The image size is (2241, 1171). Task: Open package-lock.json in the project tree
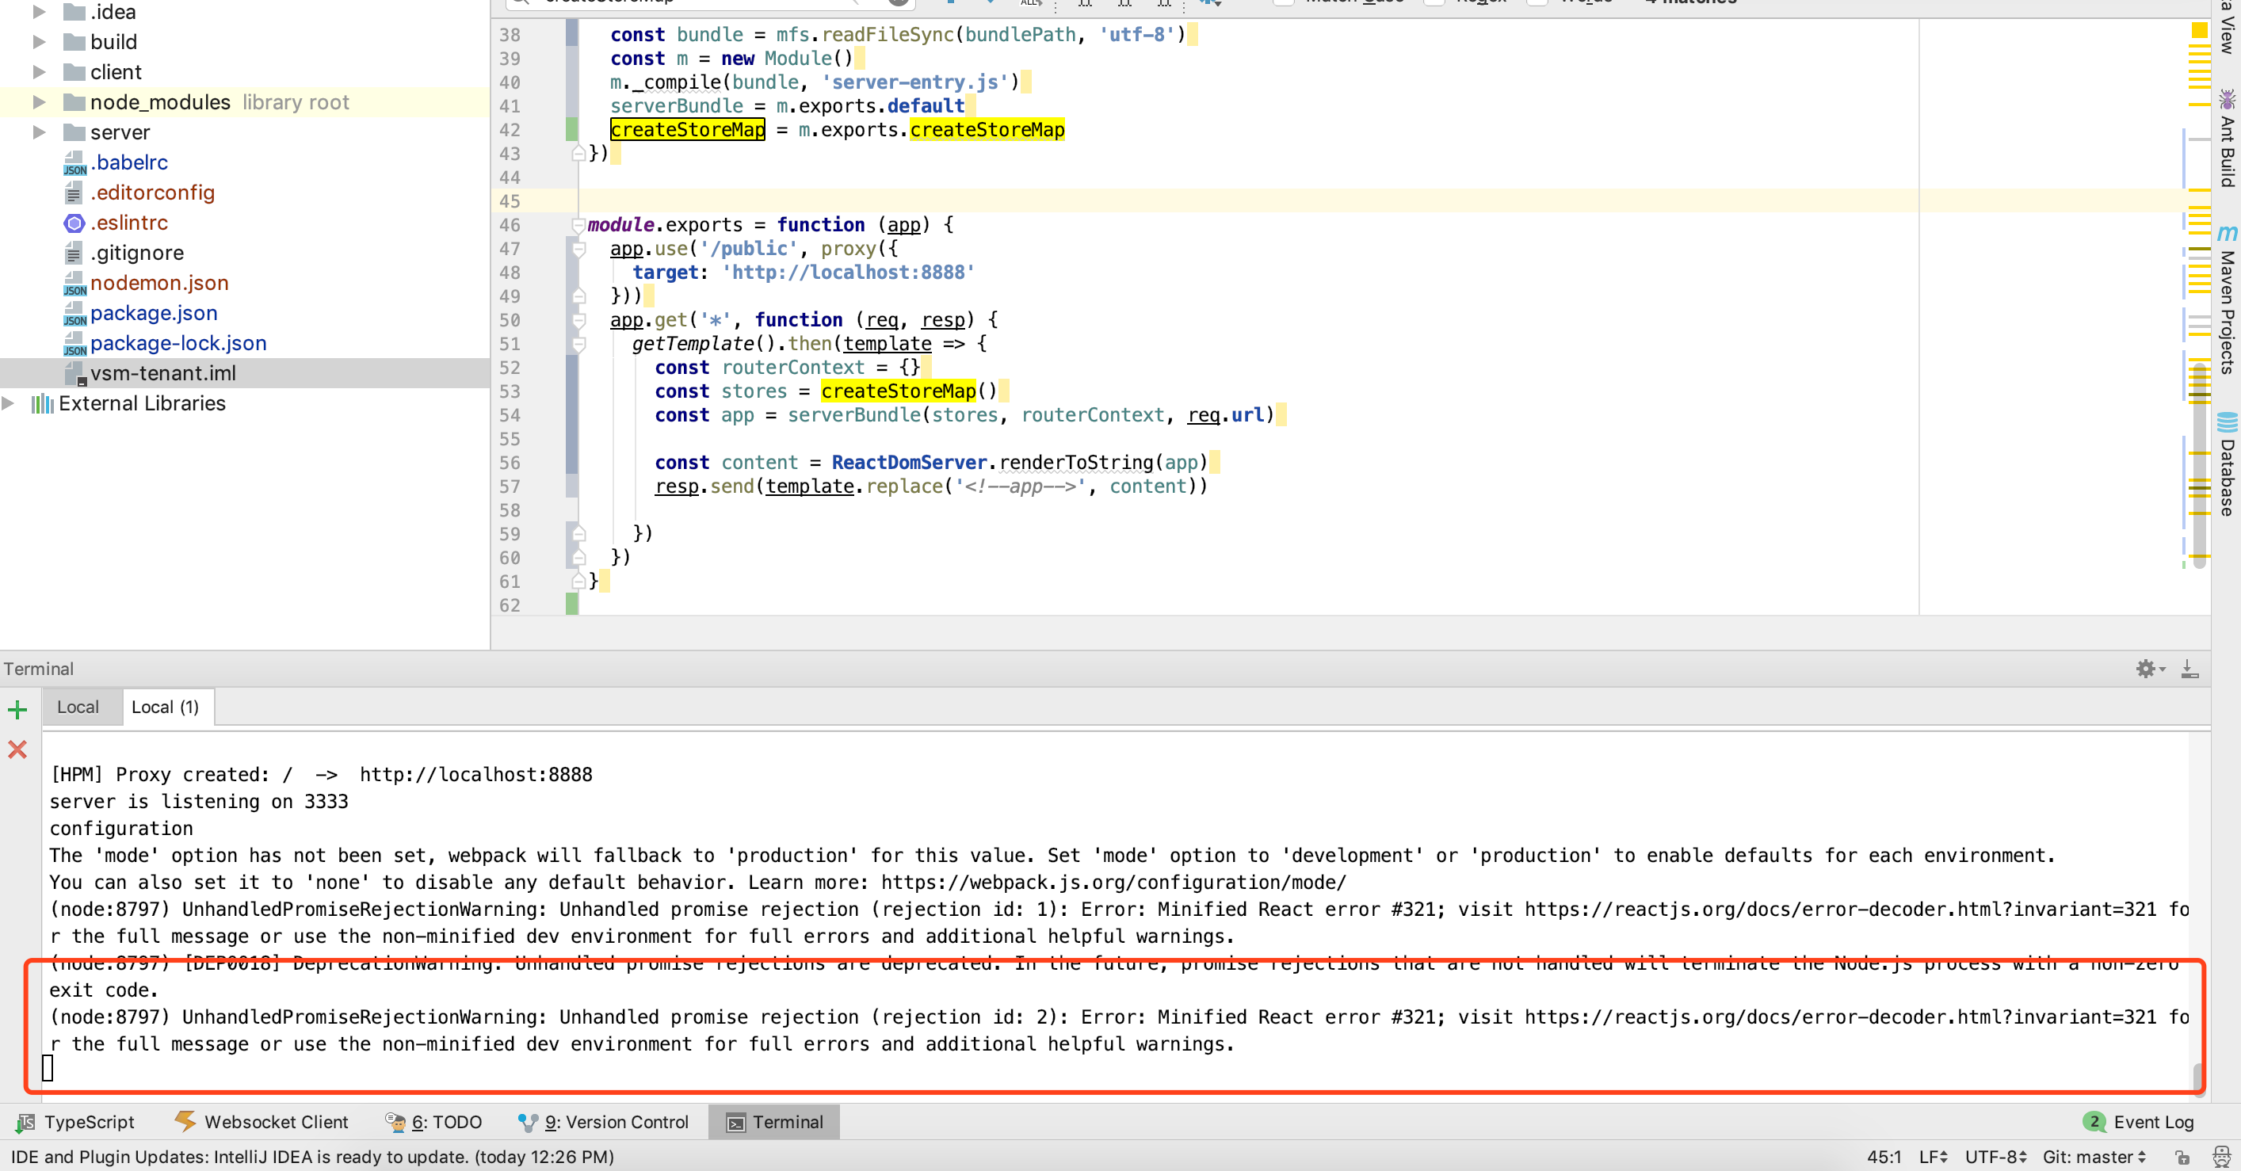[178, 344]
